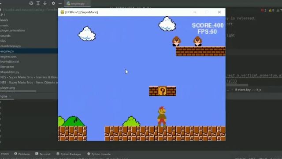Click the Collapse All icon in project toolbar
The width and height of the screenshot is (282, 159).
[45, 3]
